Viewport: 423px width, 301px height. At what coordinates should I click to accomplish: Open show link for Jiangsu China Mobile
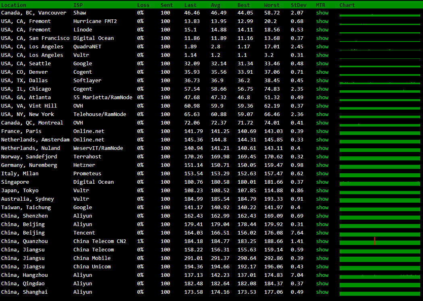pyautogui.click(x=322, y=258)
